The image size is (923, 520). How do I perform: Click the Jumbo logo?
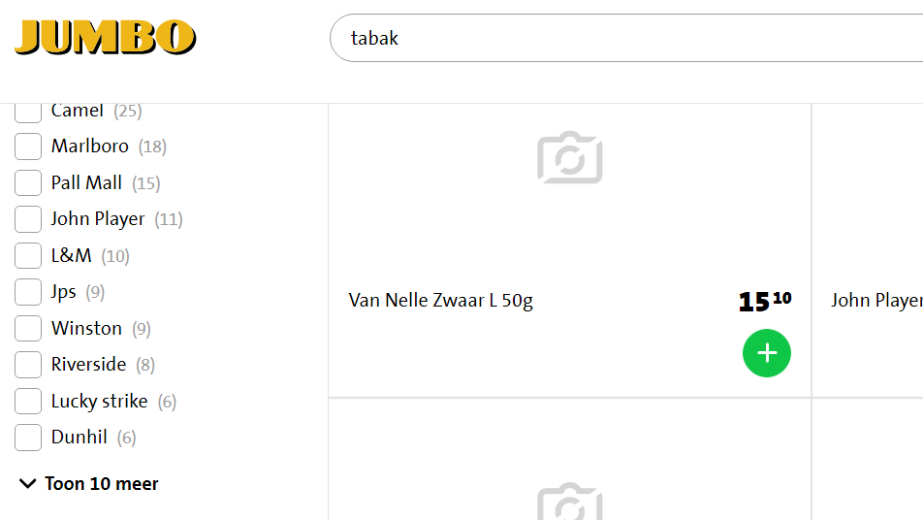[x=106, y=37]
